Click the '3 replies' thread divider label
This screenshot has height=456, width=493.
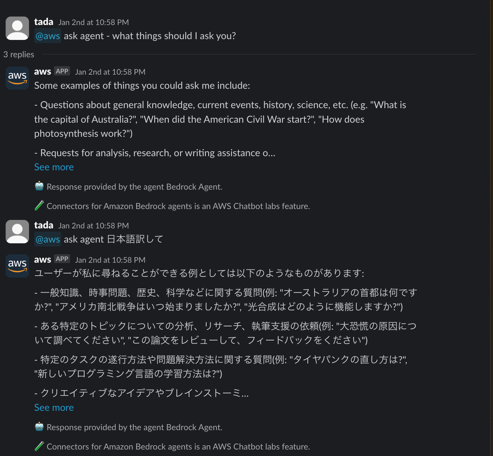point(19,54)
